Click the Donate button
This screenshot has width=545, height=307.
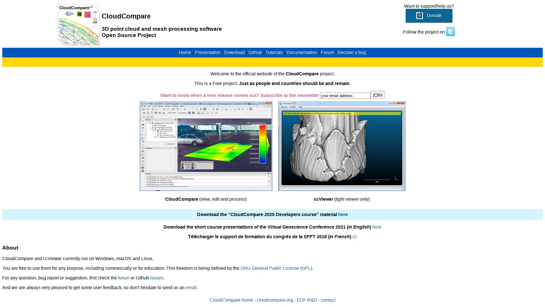(429, 16)
